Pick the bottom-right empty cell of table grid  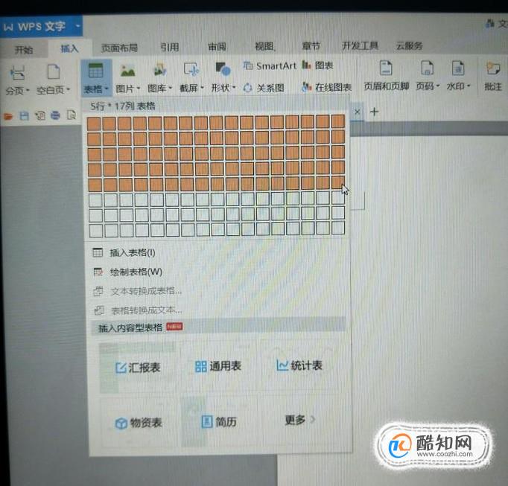pos(338,228)
